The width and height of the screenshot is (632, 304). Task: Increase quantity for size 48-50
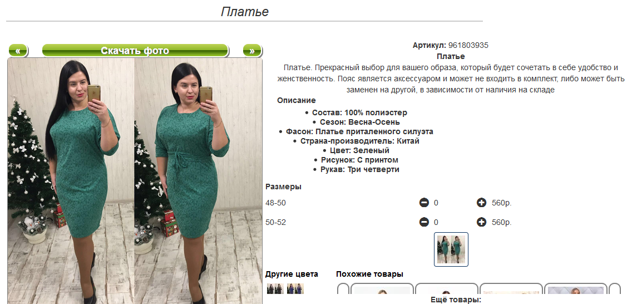pos(481,203)
